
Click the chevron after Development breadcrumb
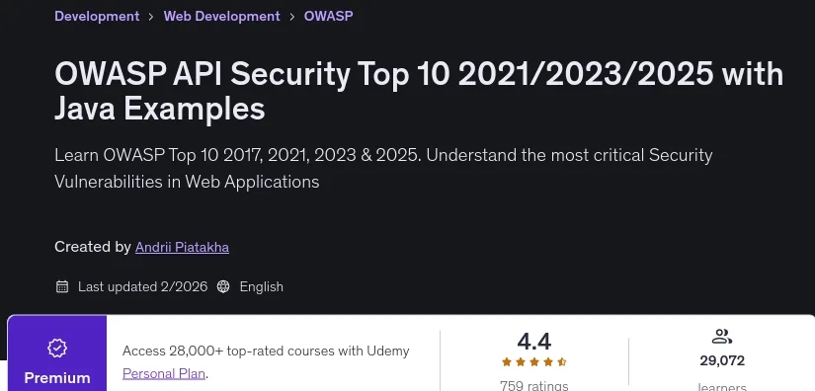pos(151,17)
